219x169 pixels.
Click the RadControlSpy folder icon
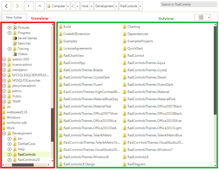pos(61,63)
